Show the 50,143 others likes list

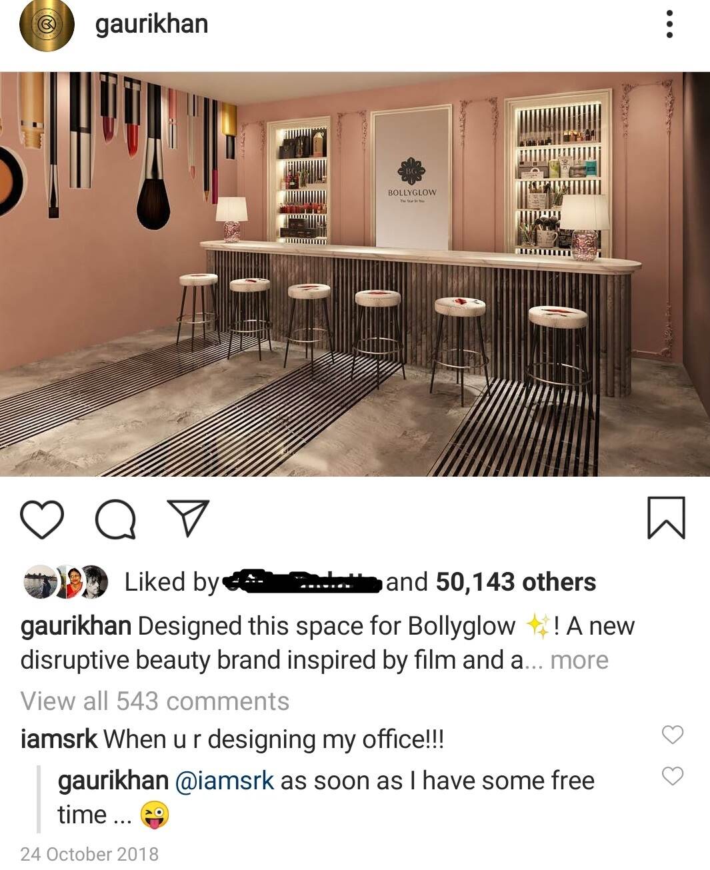[x=516, y=582]
